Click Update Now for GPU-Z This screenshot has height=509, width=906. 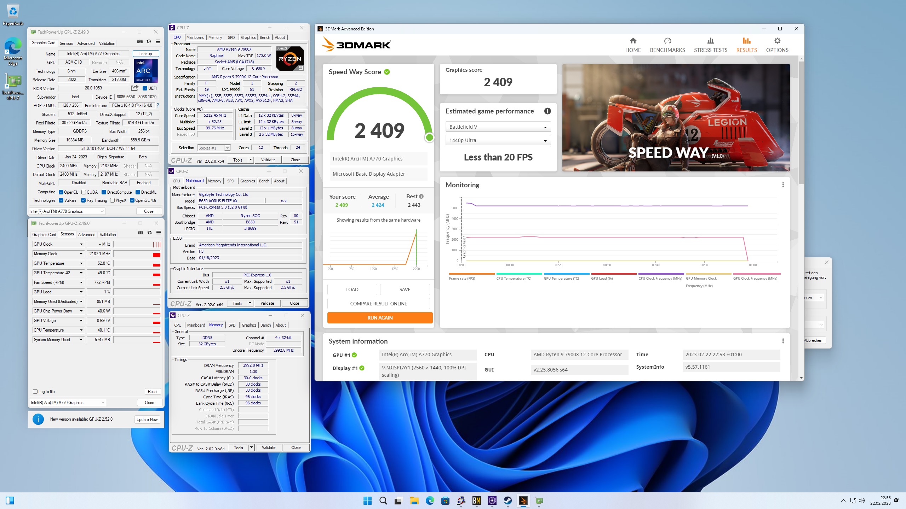tap(147, 420)
